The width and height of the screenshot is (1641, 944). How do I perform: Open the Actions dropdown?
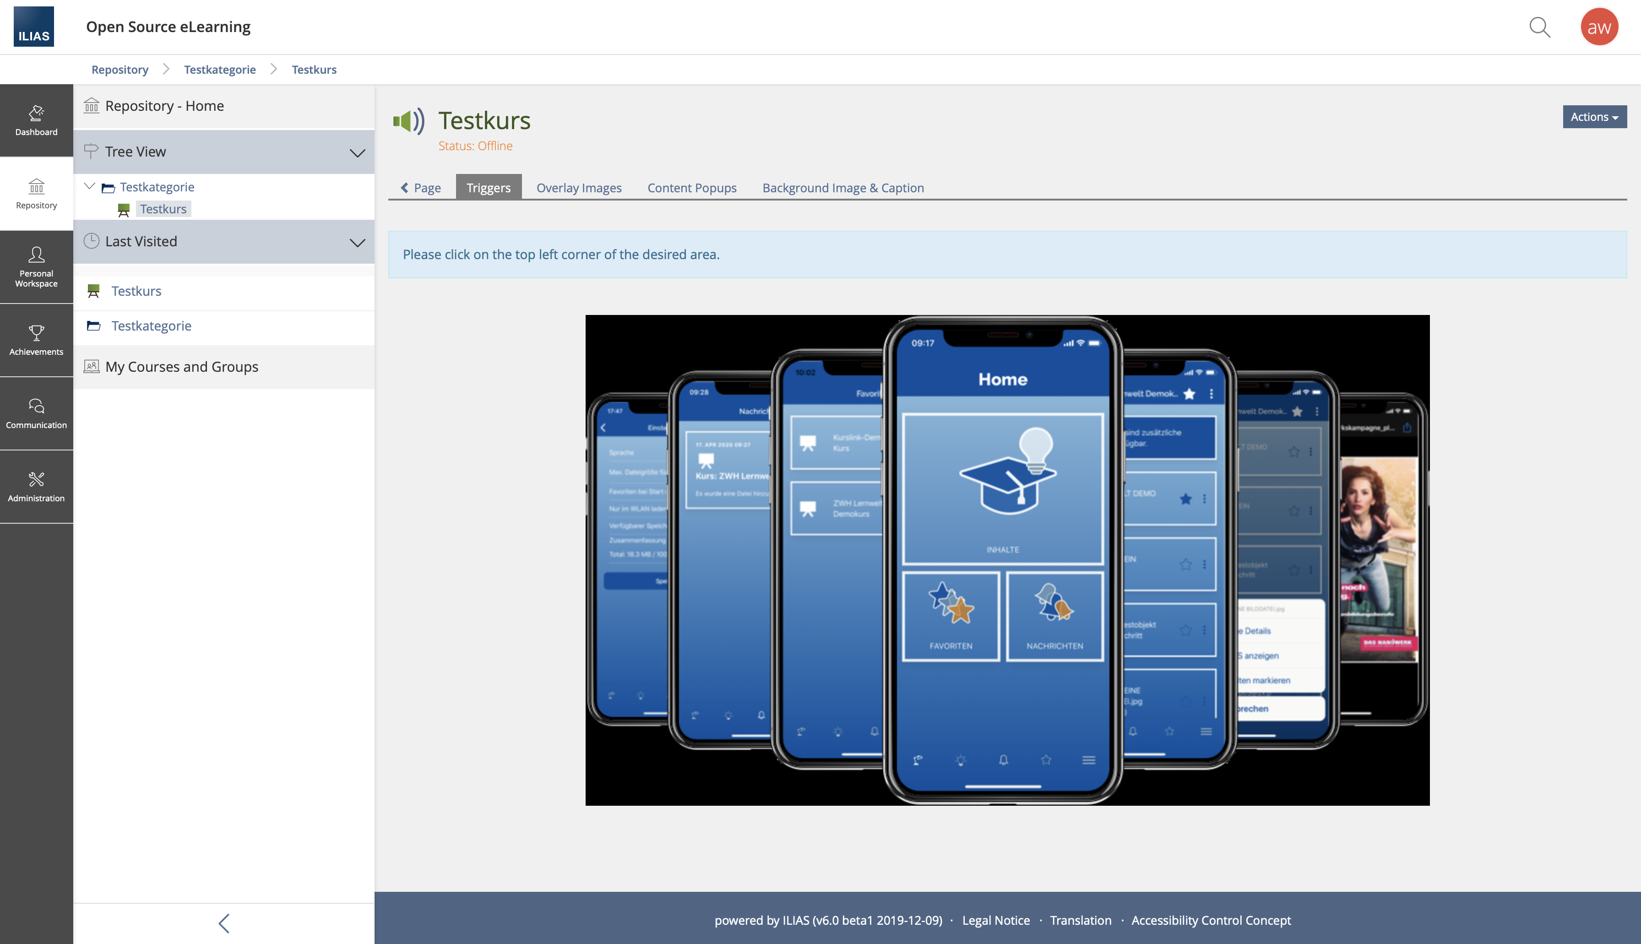[x=1594, y=117]
